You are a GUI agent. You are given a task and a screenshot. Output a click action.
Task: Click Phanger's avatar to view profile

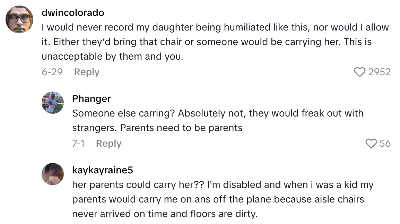[53, 102]
